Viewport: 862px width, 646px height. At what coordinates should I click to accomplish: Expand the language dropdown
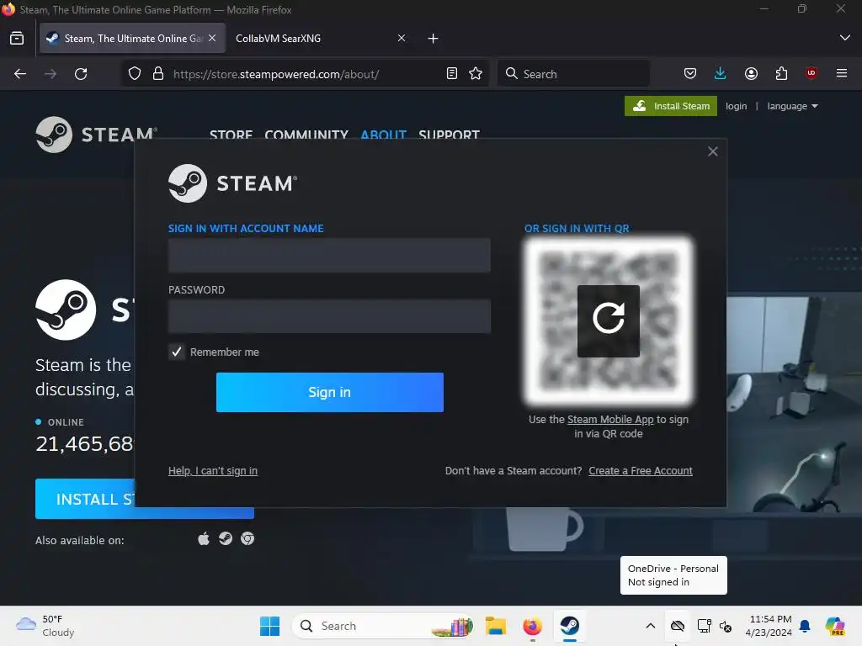click(x=792, y=106)
